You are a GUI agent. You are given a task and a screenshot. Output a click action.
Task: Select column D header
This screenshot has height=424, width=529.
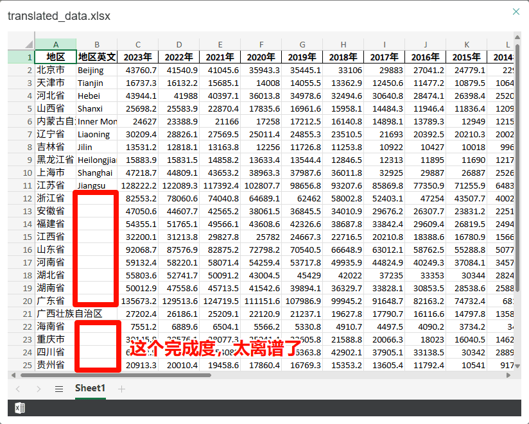(179, 44)
